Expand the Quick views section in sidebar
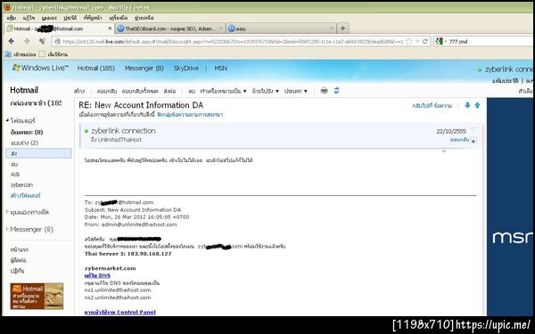This screenshot has height=334, width=535. (7, 212)
